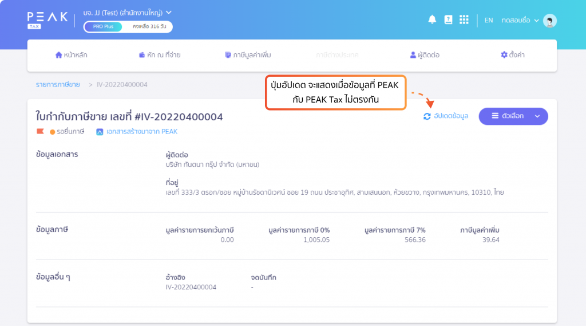
Task: Open the หัก ณ ที่จ่าย menu
Action: pos(160,55)
